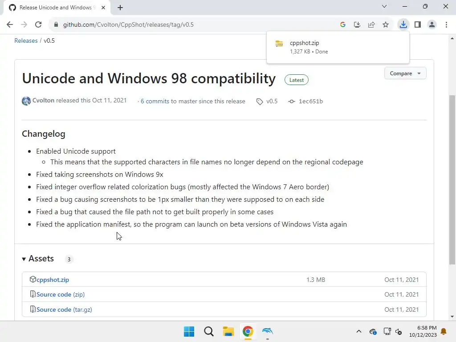Click the Changelog heading
Viewport: 456px width, 342px height.
pos(44,134)
